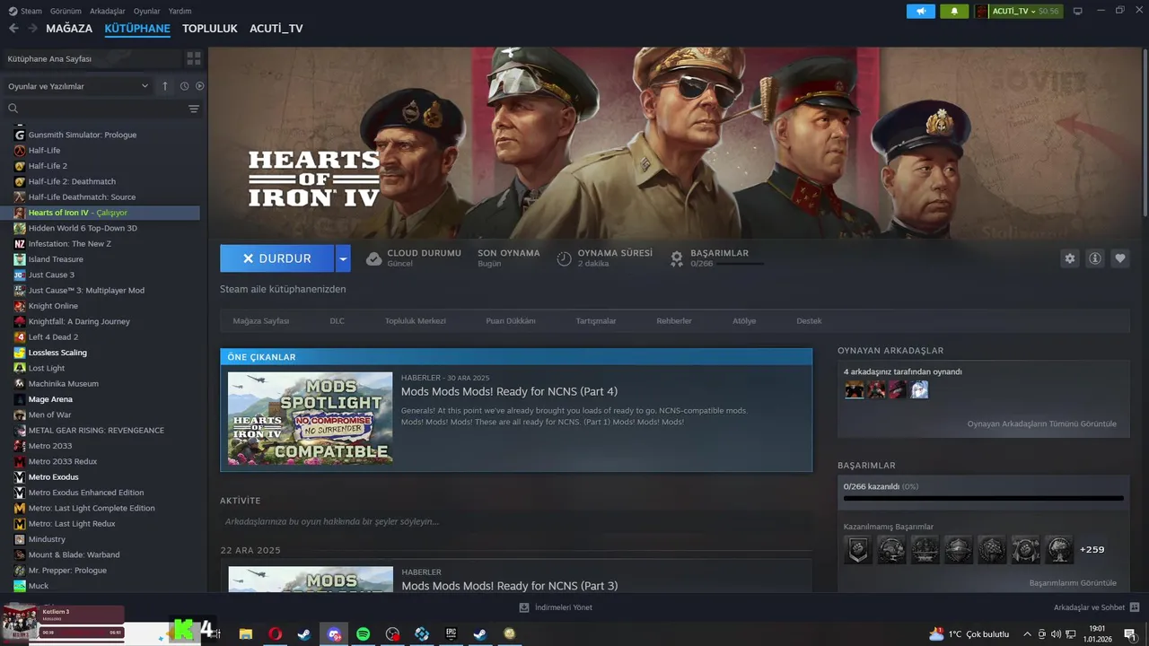Open game settings gear icon
The width and height of the screenshot is (1149, 646).
pos(1070,258)
